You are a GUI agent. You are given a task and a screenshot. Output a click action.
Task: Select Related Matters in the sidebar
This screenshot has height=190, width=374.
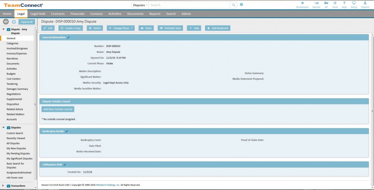click(15, 114)
